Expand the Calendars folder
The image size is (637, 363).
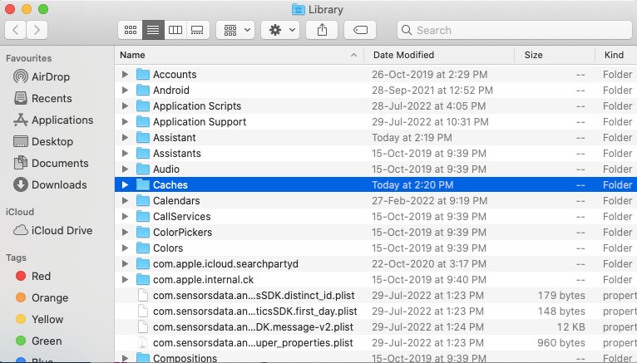[x=125, y=201]
